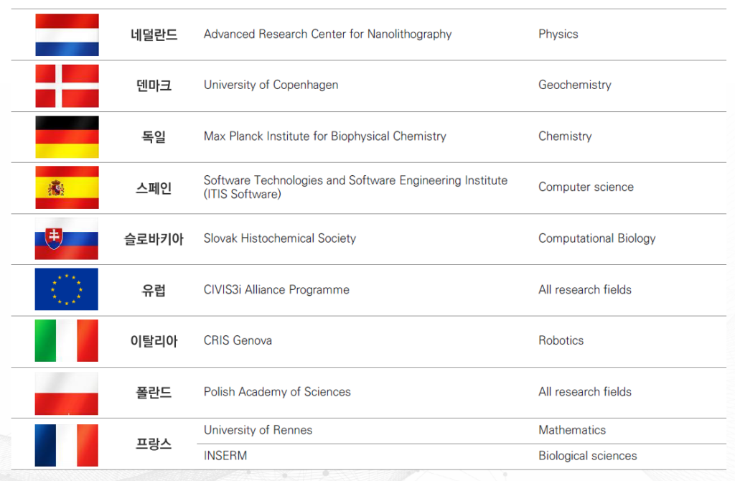Select the German flag image
735x481 pixels.
tap(67, 137)
